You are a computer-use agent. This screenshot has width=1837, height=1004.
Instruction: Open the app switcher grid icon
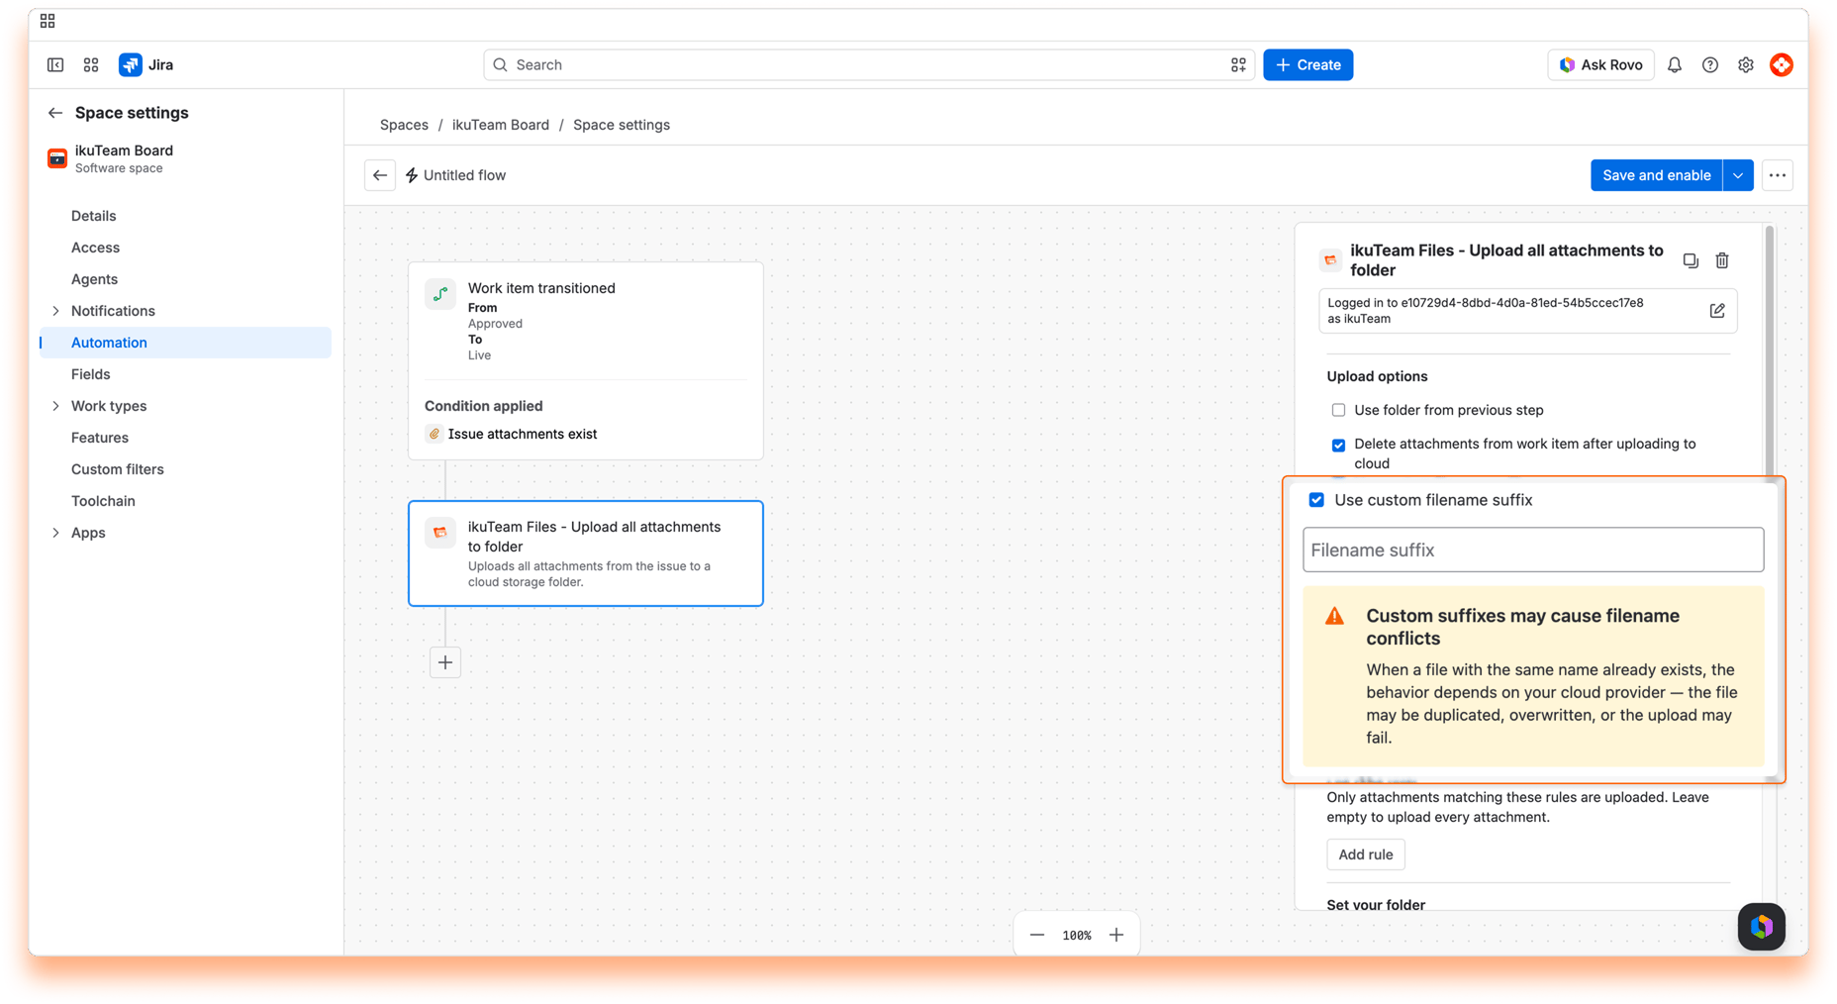91,64
